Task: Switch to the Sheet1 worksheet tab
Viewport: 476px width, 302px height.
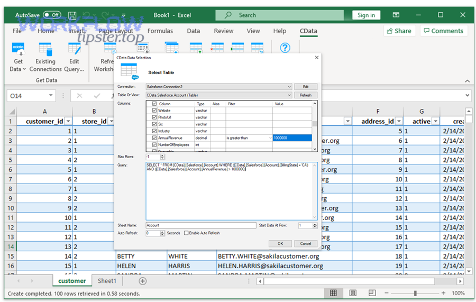Action: (x=107, y=281)
